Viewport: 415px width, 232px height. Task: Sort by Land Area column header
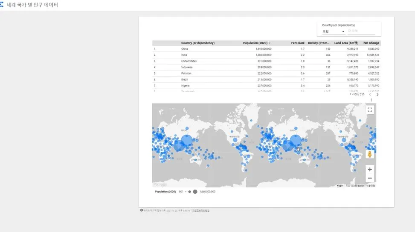pos(346,43)
